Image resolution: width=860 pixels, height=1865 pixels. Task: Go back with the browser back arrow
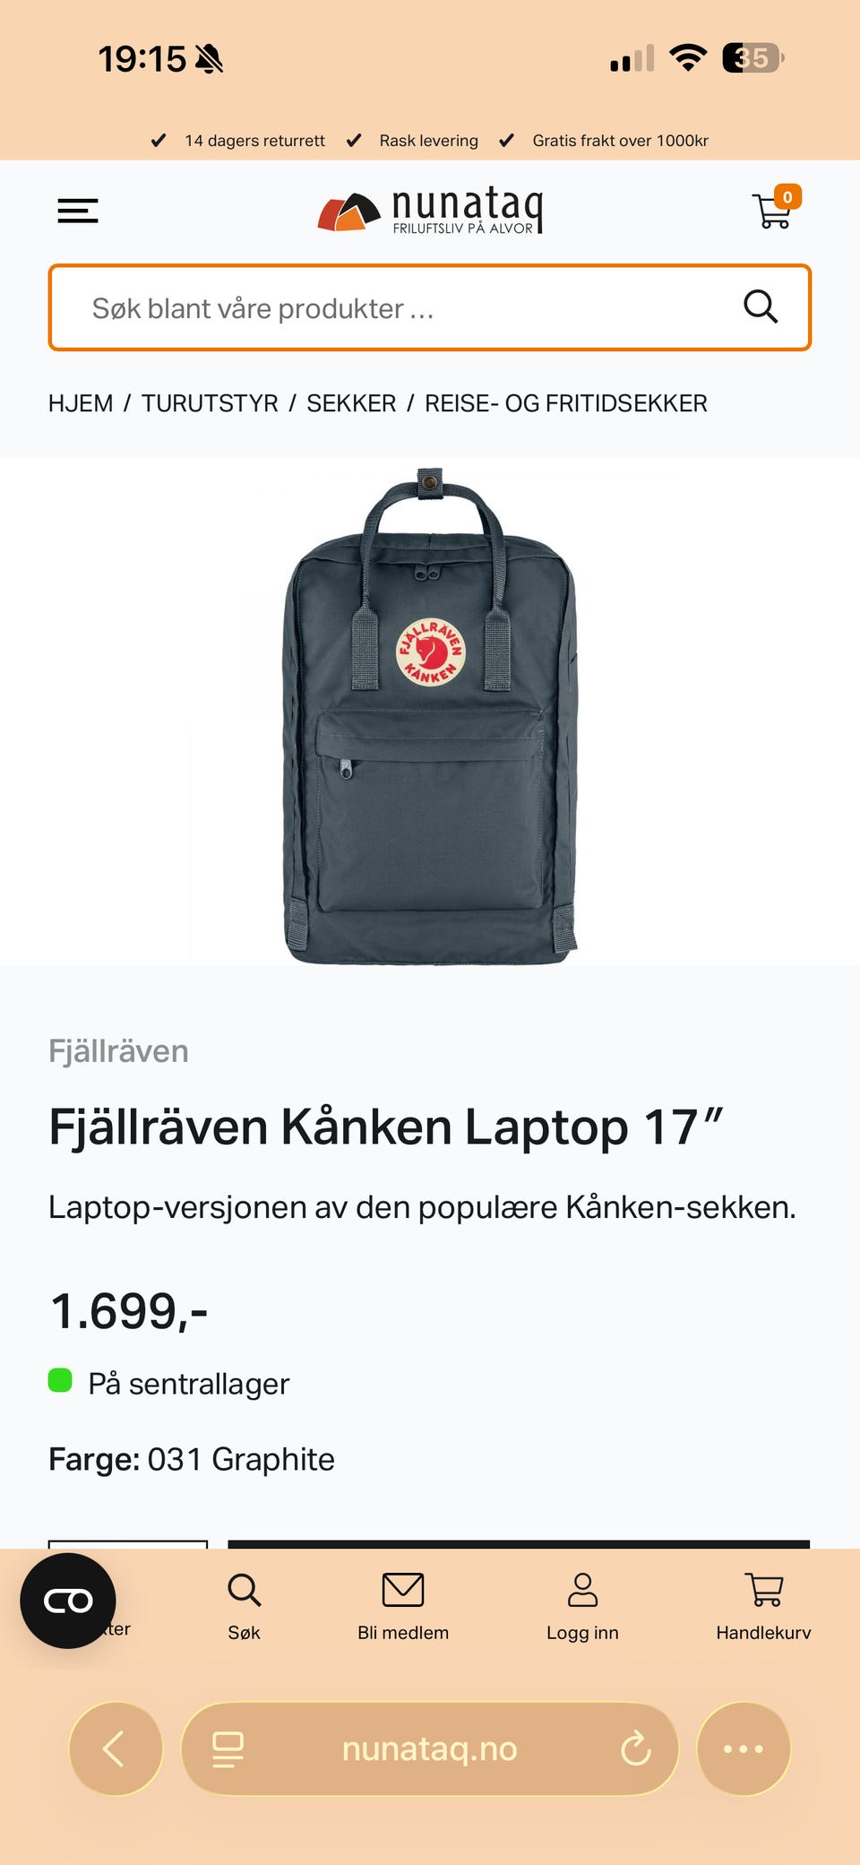pos(116,1748)
